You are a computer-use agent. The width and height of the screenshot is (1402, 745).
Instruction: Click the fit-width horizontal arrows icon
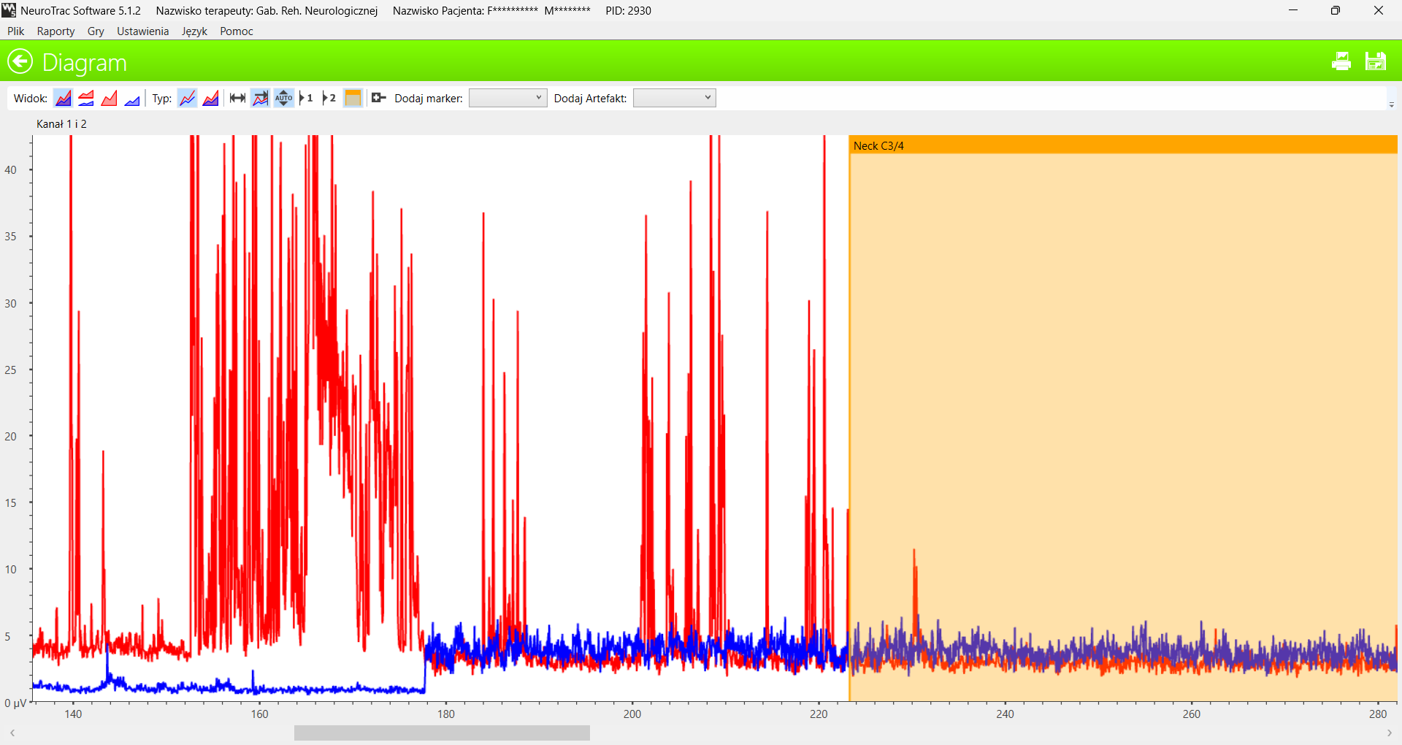[237, 99]
